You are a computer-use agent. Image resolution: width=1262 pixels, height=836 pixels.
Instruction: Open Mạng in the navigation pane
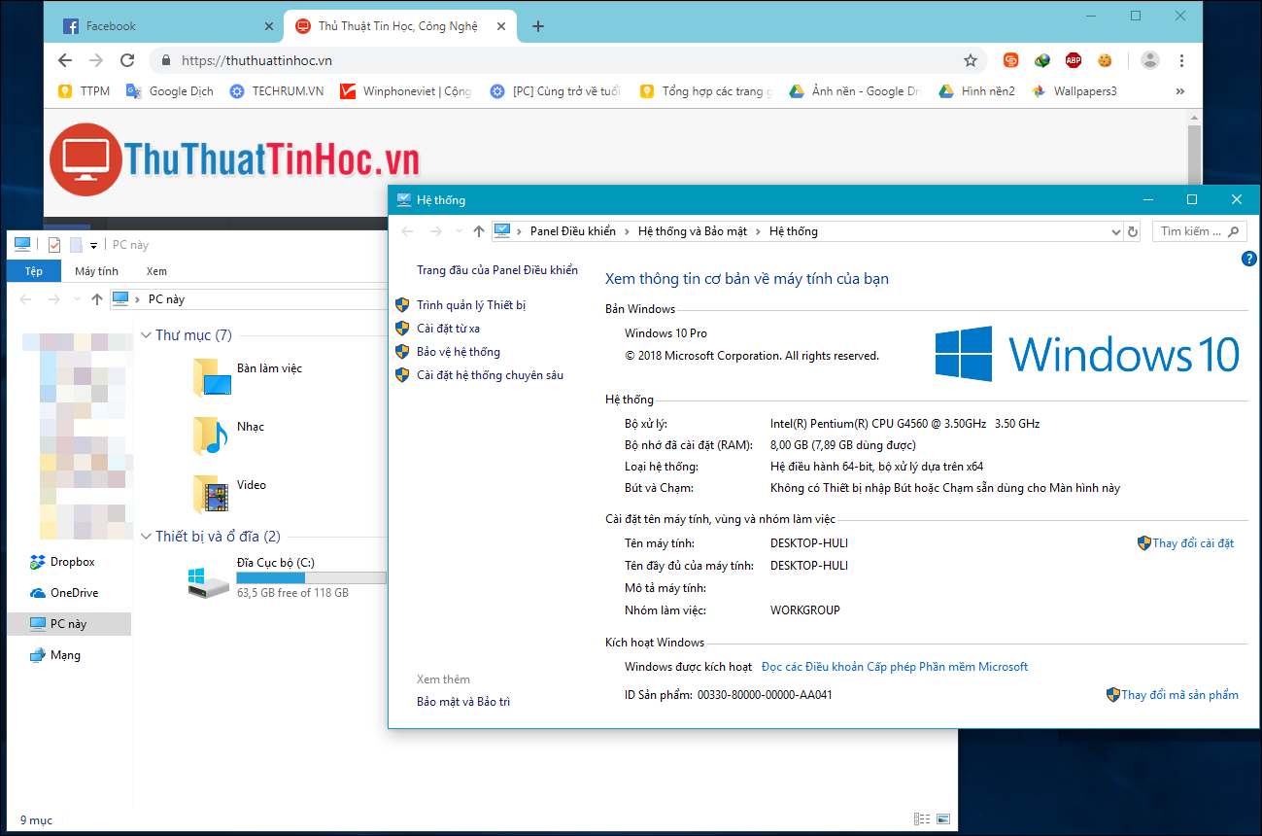55,655
